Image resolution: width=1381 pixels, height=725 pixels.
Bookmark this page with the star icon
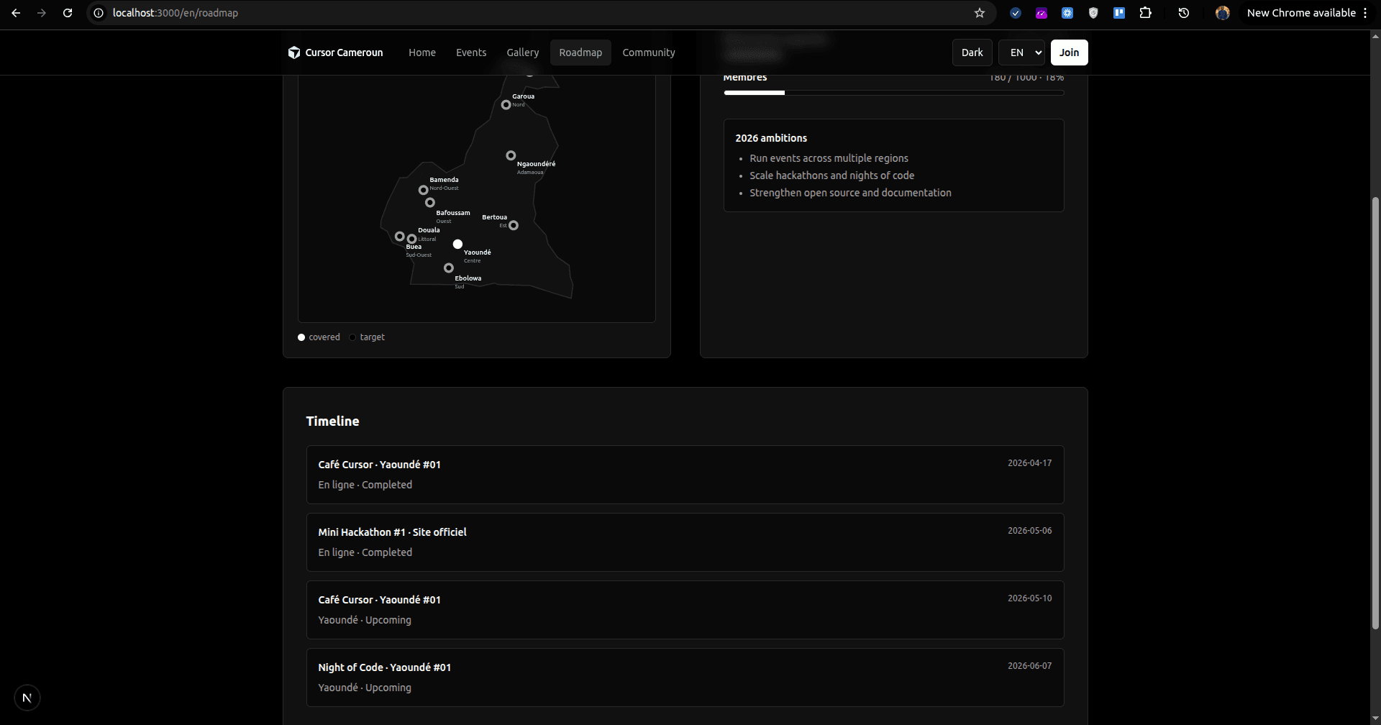pos(979,13)
